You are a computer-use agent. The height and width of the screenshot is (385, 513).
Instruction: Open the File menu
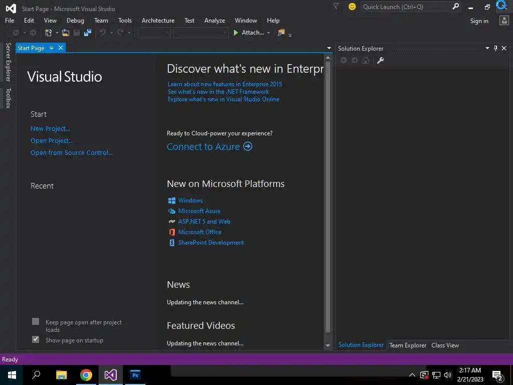[10, 20]
